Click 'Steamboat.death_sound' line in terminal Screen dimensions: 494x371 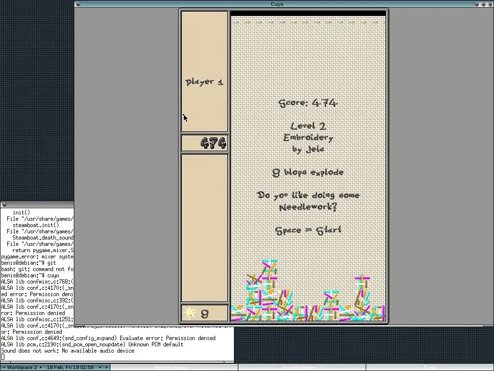tap(43, 238)
